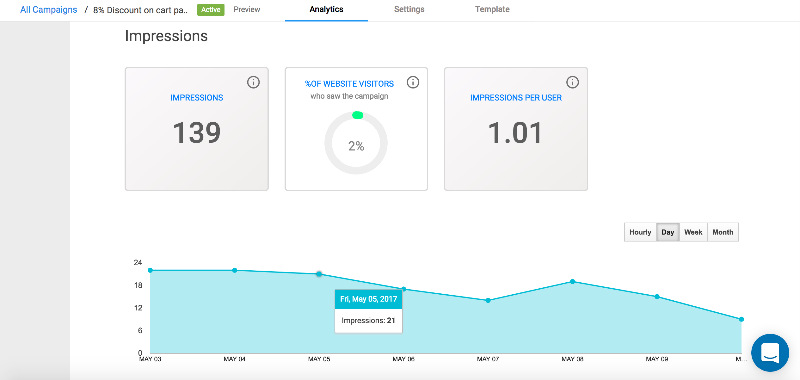This screenshot has width=800, height=380.
Task: Click green indicator on visitors donut chart
Action: (x=358, y=115)
